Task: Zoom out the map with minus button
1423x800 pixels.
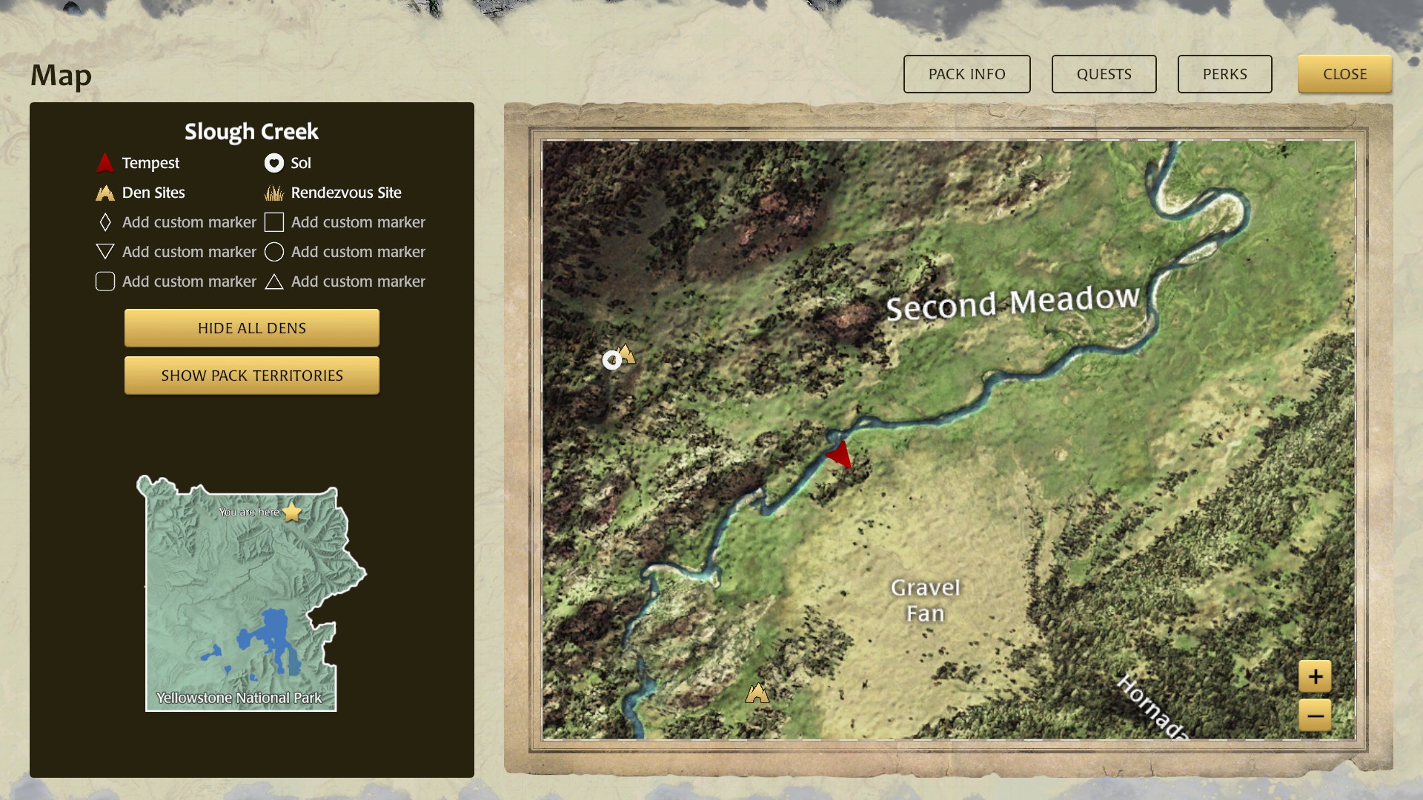Action: pos(1315,716)
